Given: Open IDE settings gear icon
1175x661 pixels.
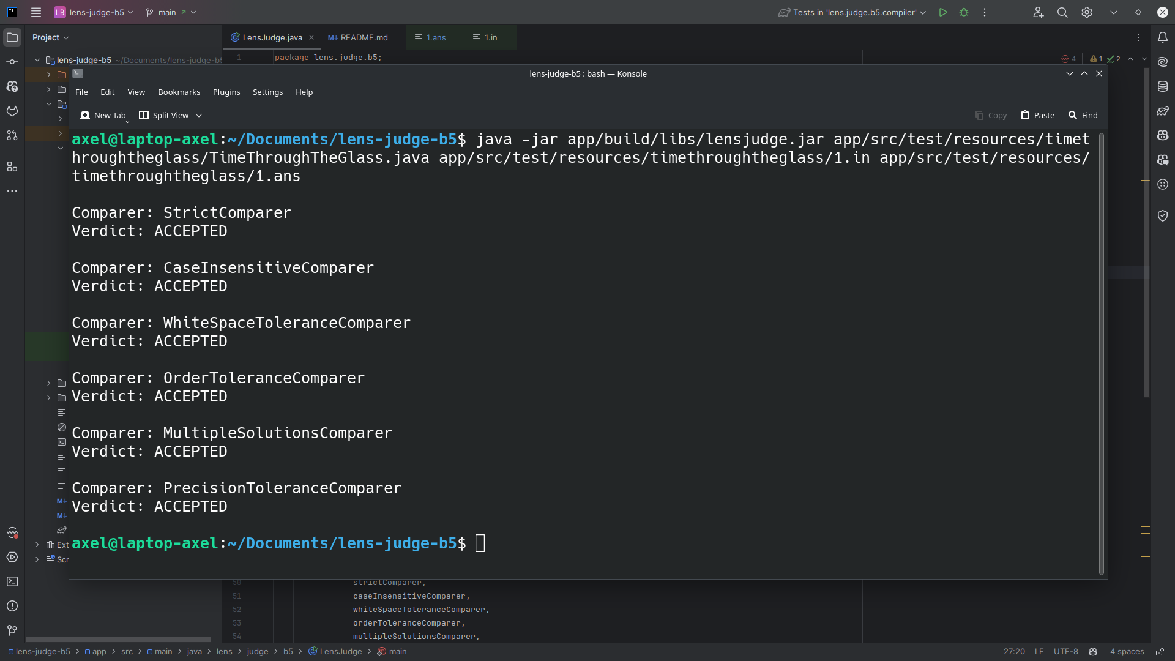Looking at the screenshot, I should (1087, 12).
